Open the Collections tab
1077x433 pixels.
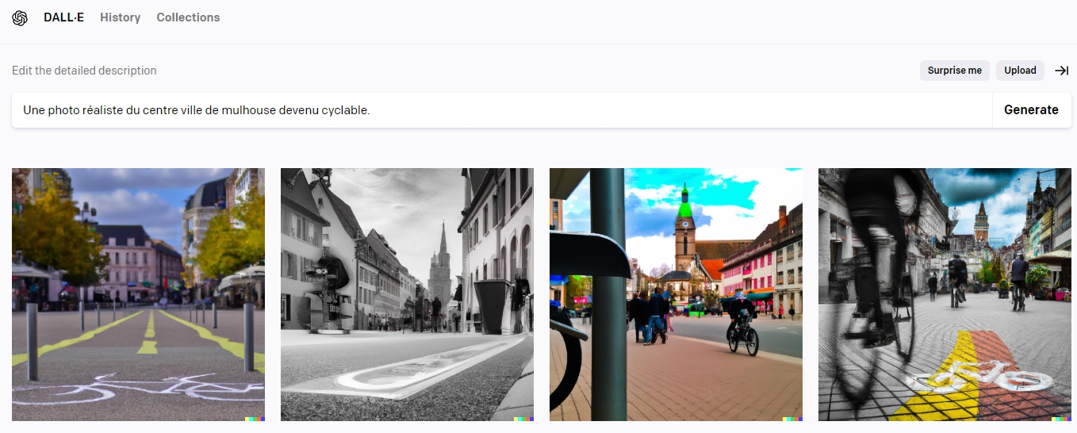(x=188, y=17)
